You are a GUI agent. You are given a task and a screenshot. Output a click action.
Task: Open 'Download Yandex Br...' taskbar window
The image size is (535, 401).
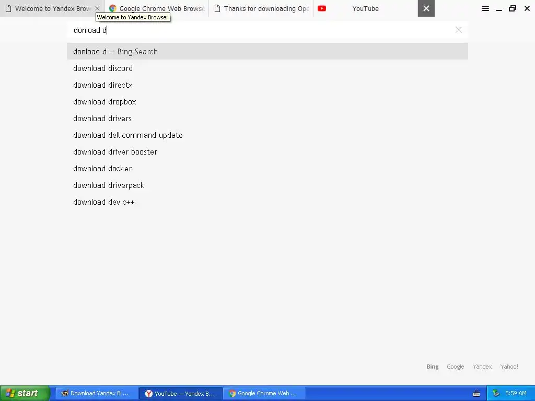coord(96,394)
